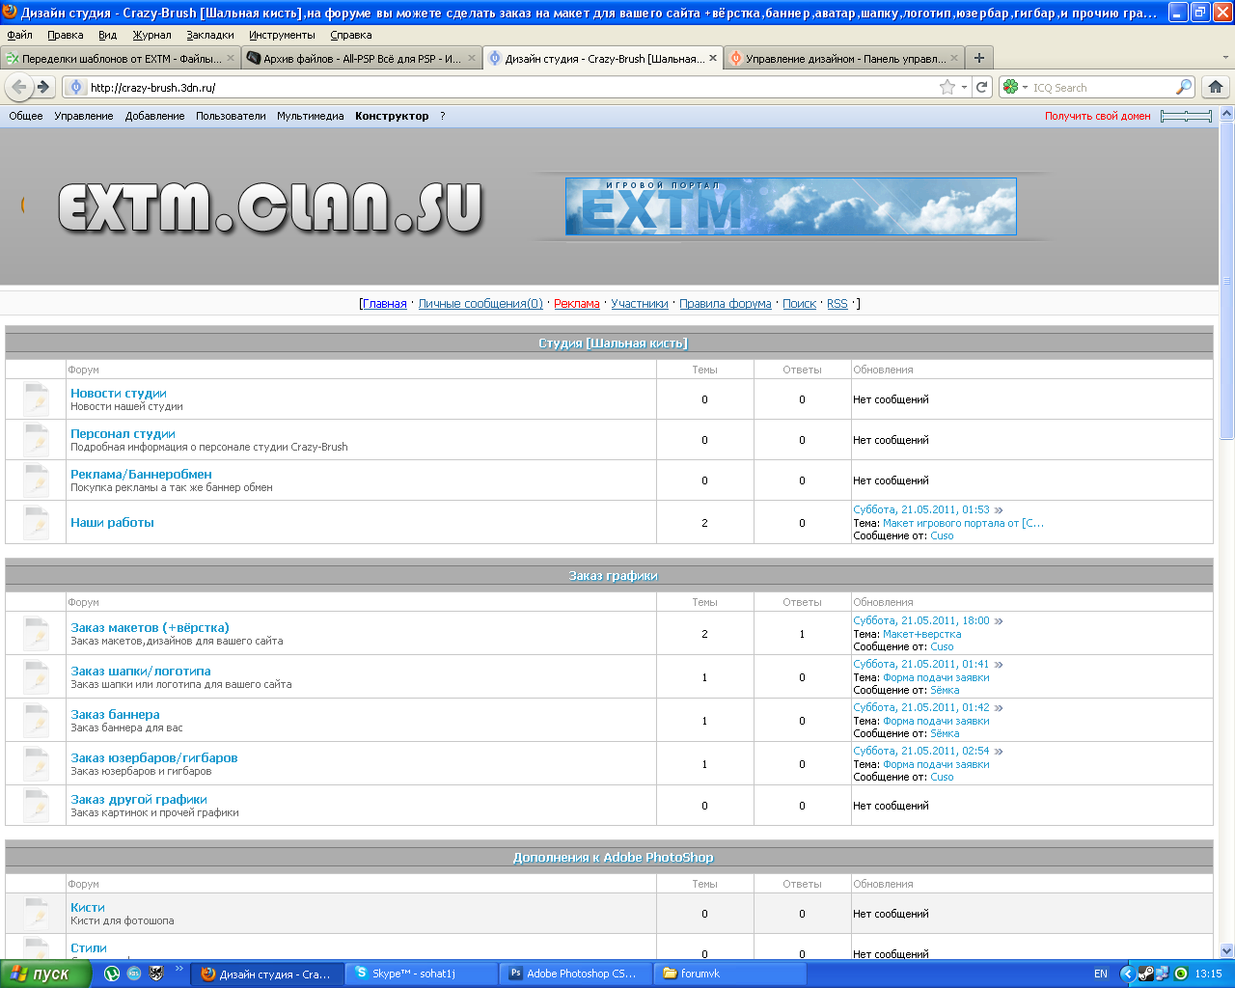The image size is (1235, 988).
Task: Open the Стили forum link
Action: (89, 947)
